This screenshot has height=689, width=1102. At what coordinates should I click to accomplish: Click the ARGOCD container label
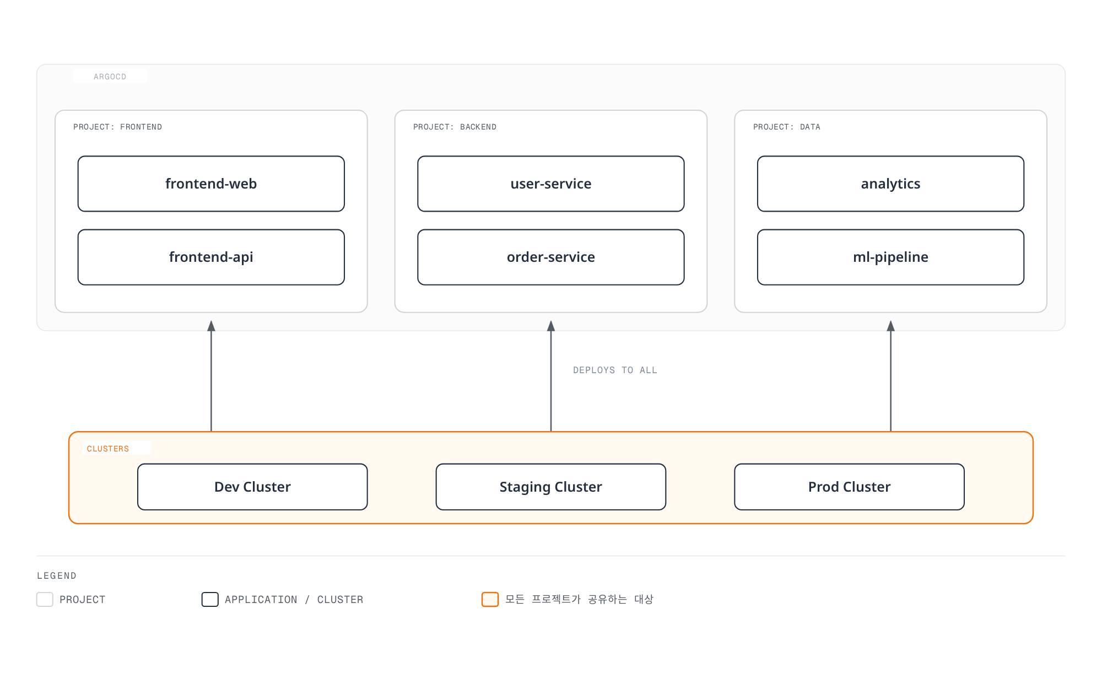tap(110, 77)
